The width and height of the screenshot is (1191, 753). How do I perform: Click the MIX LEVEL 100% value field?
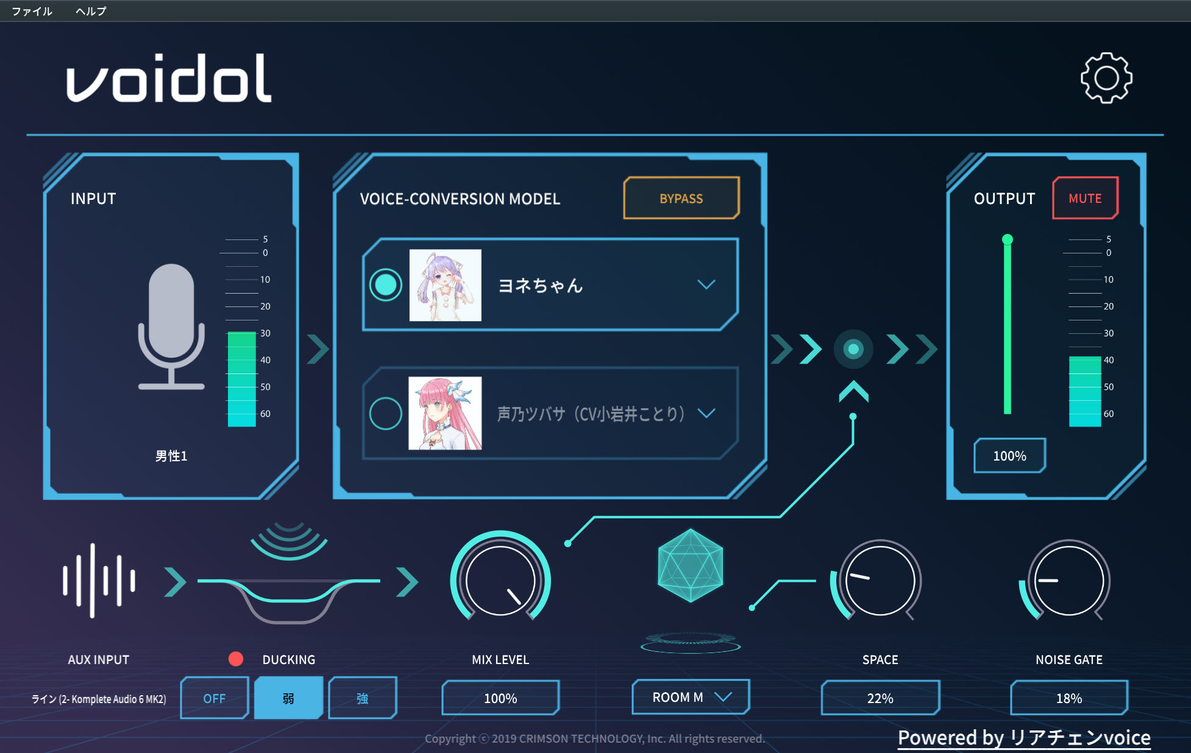500,698
